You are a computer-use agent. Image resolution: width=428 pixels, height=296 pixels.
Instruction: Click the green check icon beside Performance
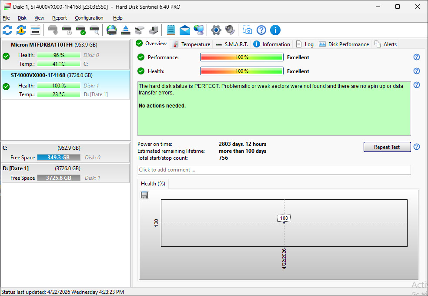141,57
